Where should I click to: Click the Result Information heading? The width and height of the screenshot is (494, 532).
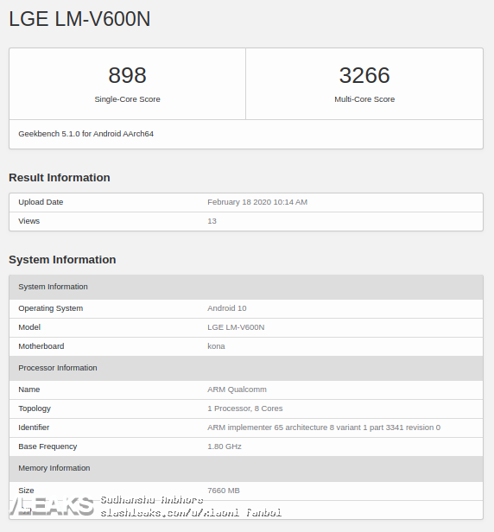tap(60, 177)
